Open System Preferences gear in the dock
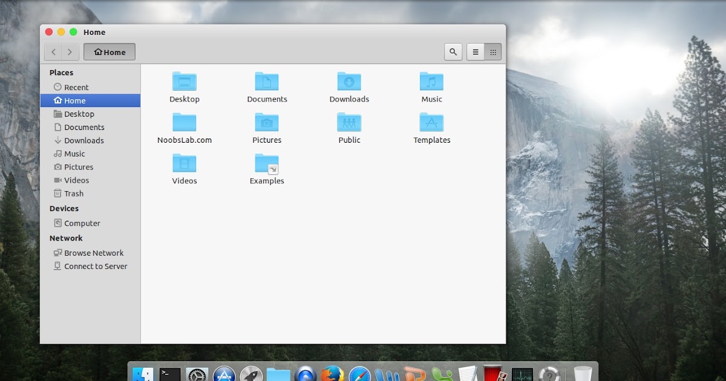 tap(197, 374)
